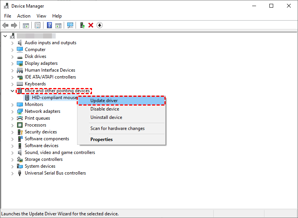Click Scan for hardware changes toolbar icon
This screenshot has height=218, width=298.
[70, 25]
